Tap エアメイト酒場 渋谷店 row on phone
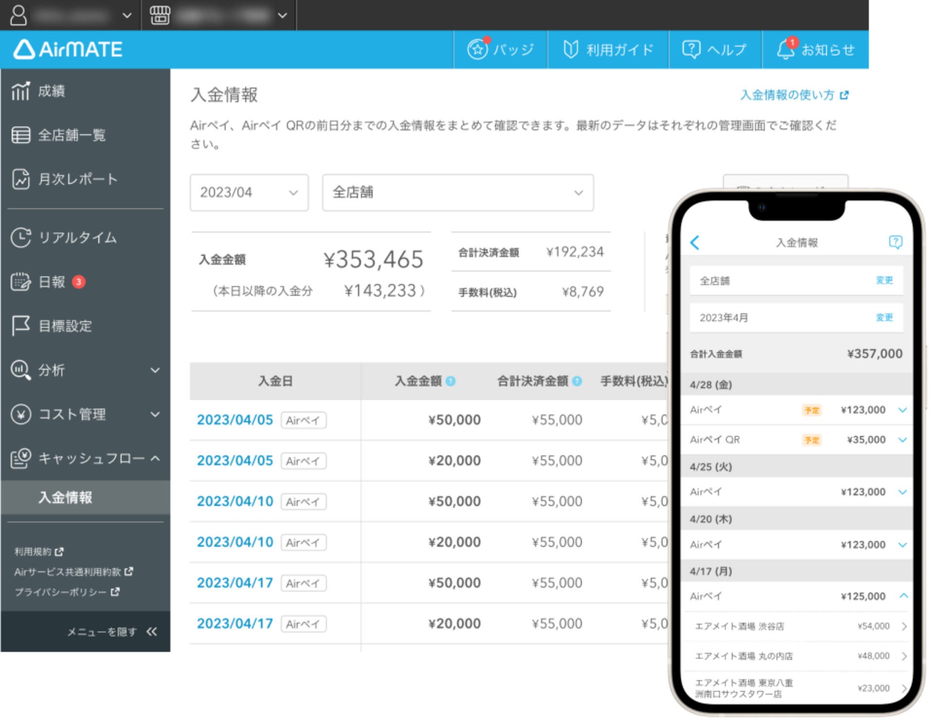The width and height of the screenshot is (936, 721). [x=798, y=627]
